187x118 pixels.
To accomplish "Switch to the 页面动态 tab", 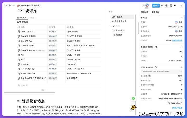I will click(x=145, y=12).
